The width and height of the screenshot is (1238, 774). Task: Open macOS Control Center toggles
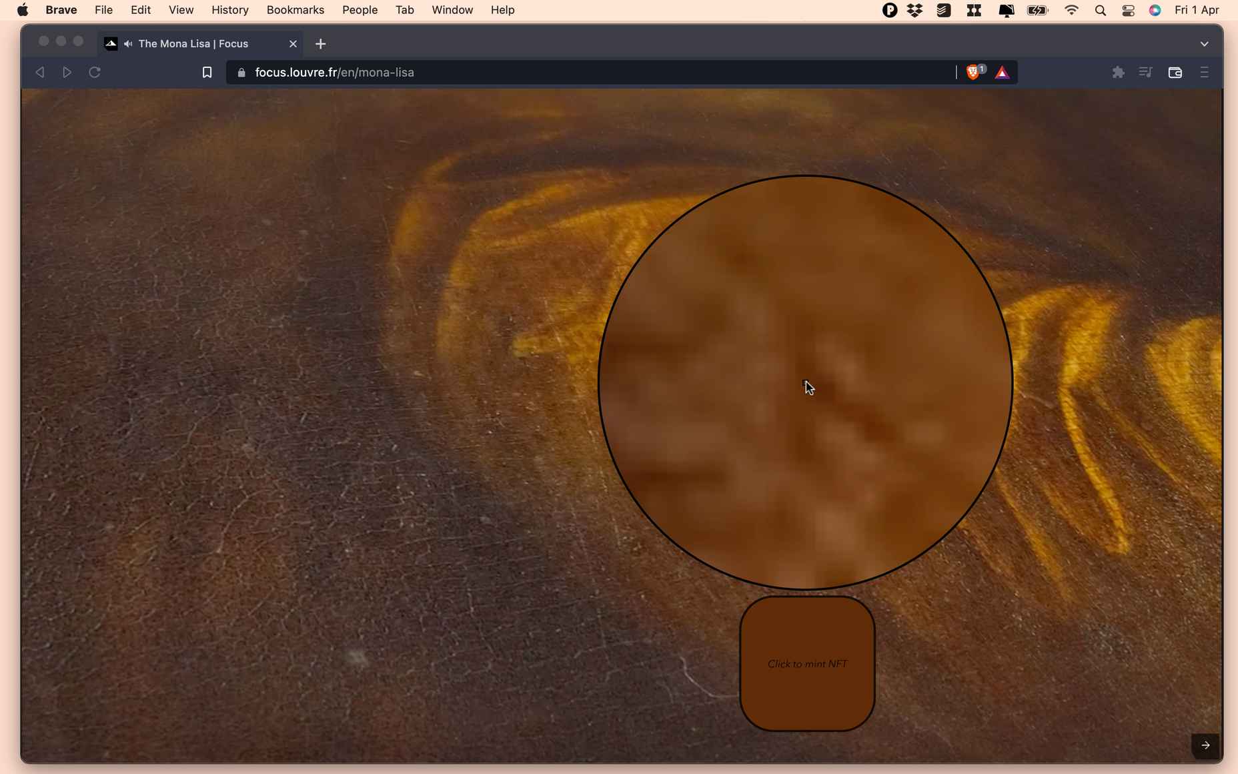(x=1128, y=10)
